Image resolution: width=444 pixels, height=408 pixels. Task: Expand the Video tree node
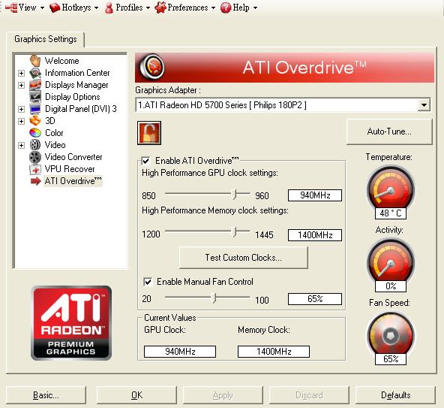21,145
